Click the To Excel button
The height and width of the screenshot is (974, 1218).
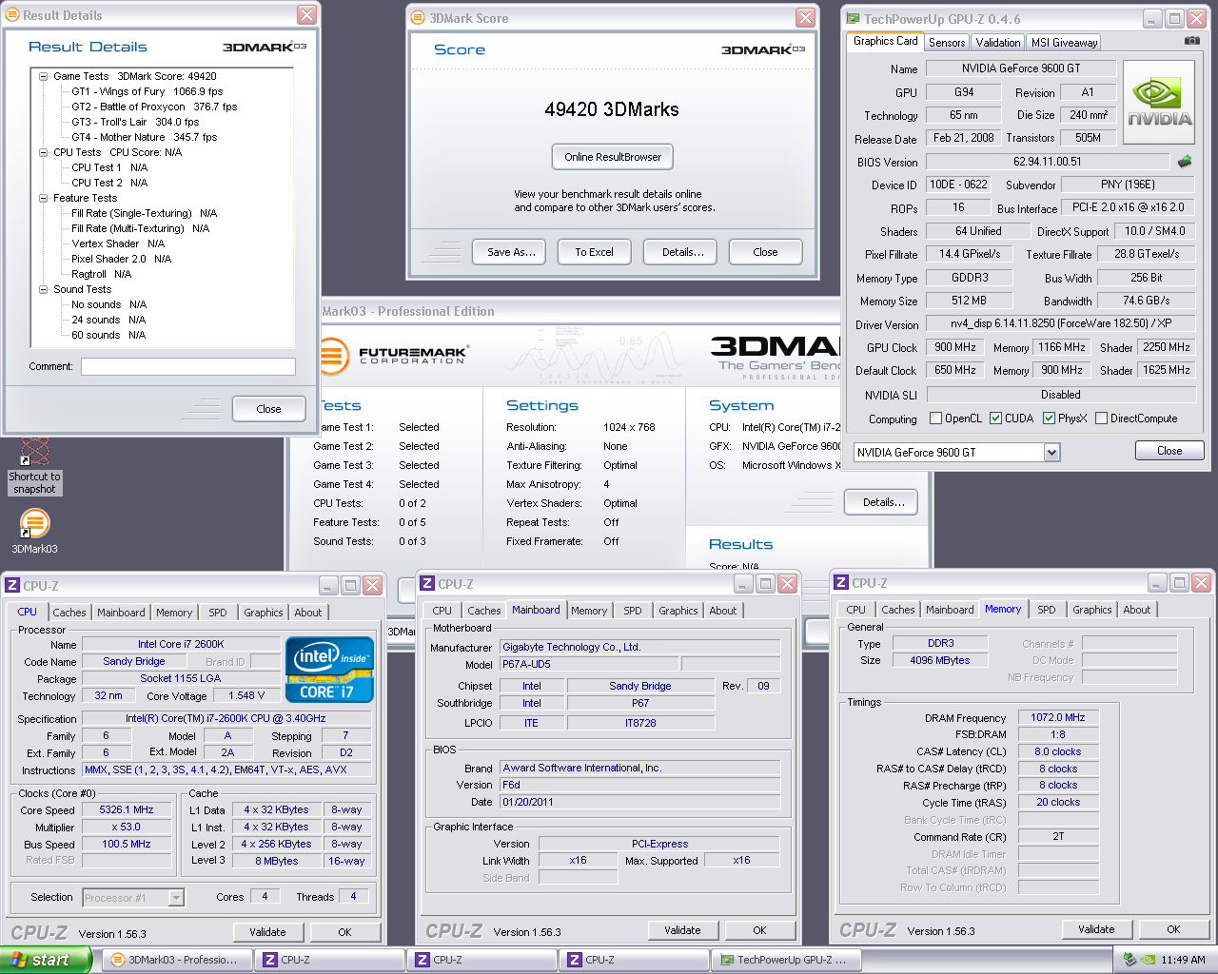[594, 252]
